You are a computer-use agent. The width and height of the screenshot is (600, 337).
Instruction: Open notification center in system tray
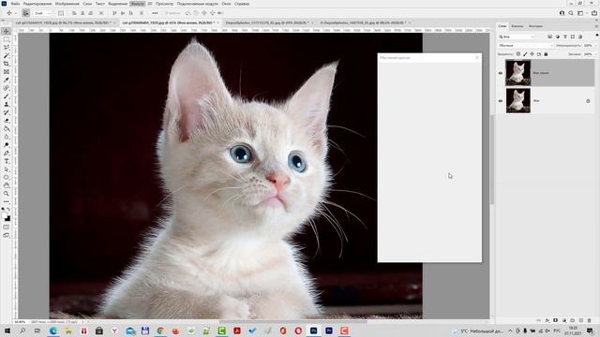pyautogui.click(x=590, y=330)
